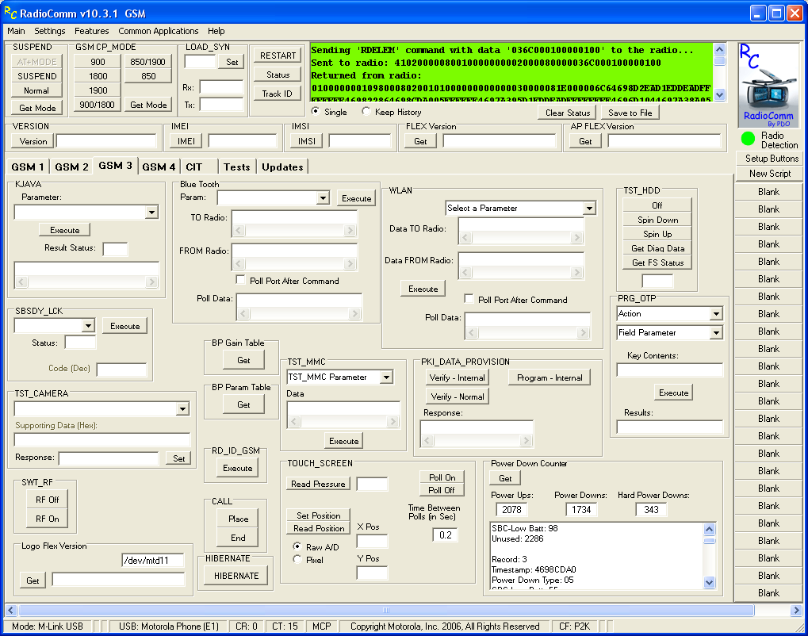808x636 pixels.
Task: Turn RF Off in SWT_RF
Action: (48, 500)
